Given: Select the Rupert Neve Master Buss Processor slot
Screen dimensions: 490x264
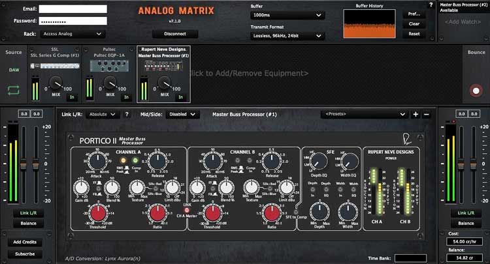Looking at the screenshot, I should click(164, 74).
